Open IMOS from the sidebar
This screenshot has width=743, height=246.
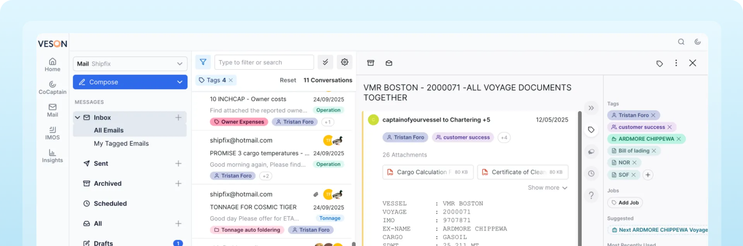pyautogui.click(x=52, y=133)
